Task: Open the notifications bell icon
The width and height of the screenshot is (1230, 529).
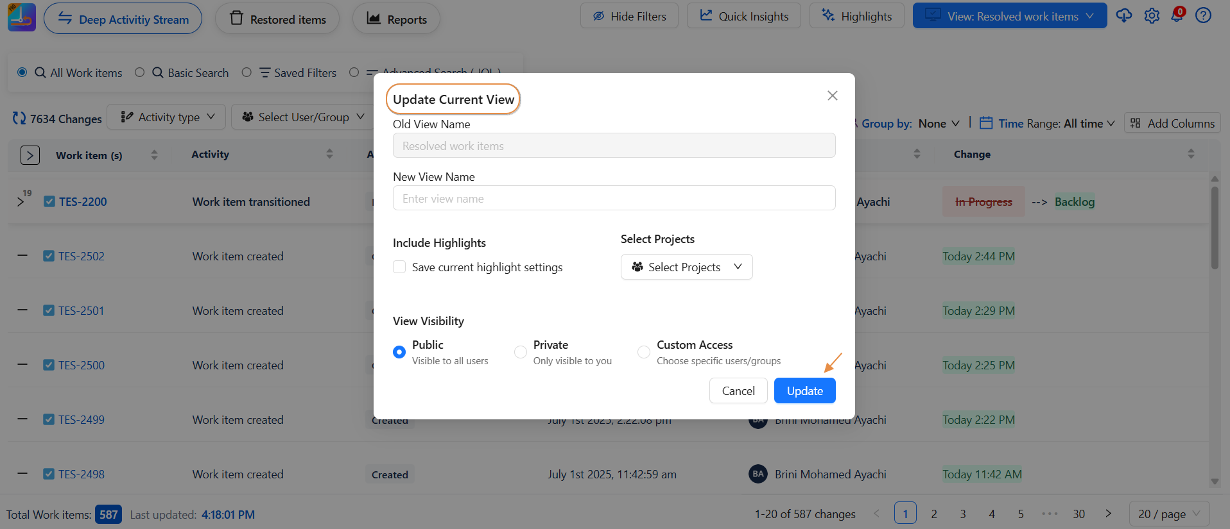Action: 1177,16
